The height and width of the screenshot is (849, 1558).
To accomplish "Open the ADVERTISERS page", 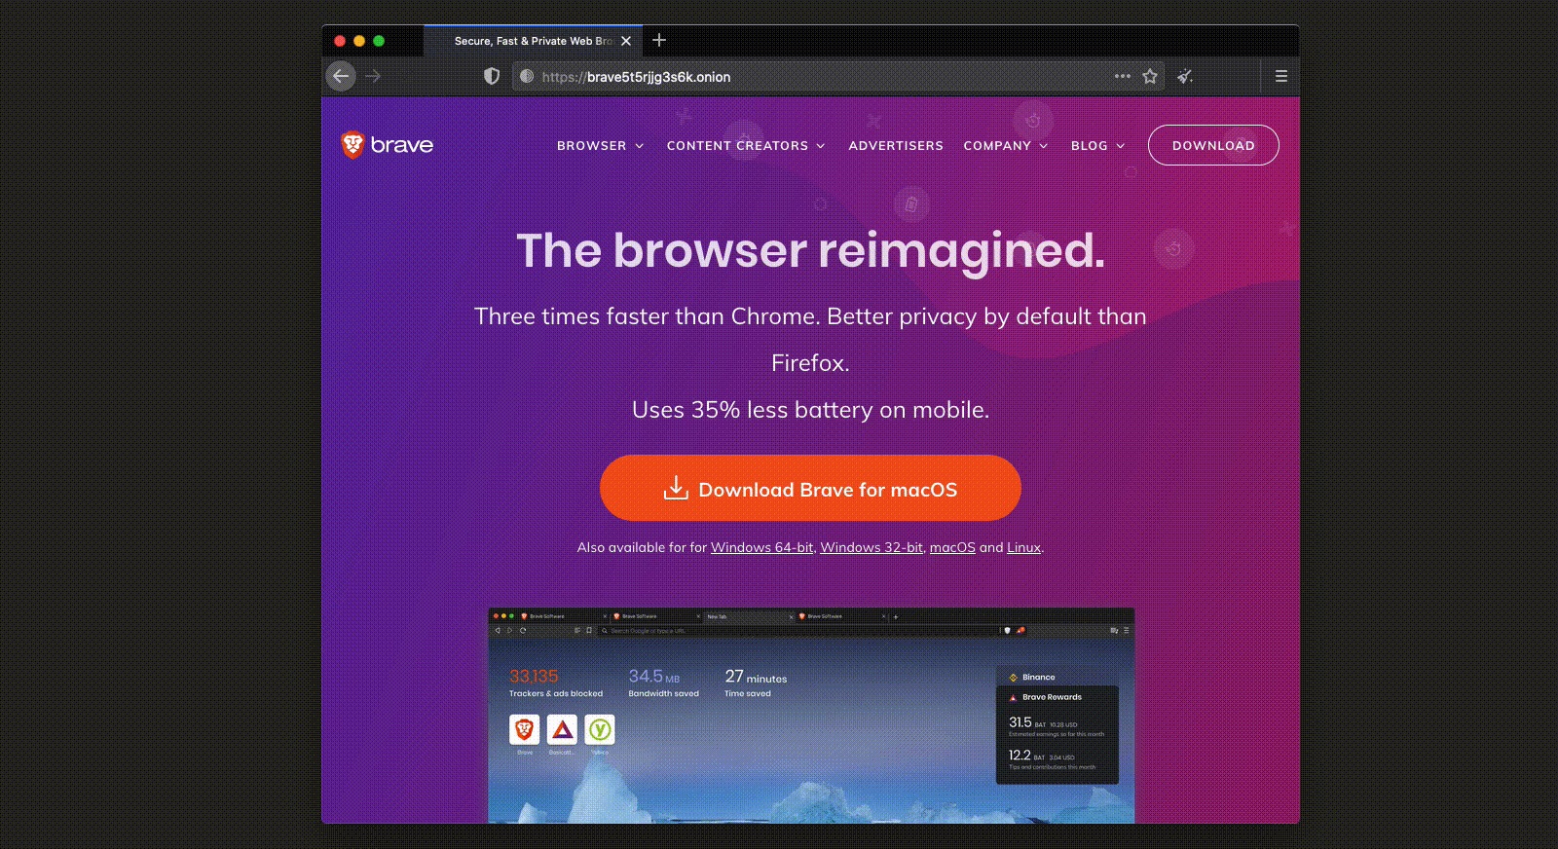I will 896,146.
